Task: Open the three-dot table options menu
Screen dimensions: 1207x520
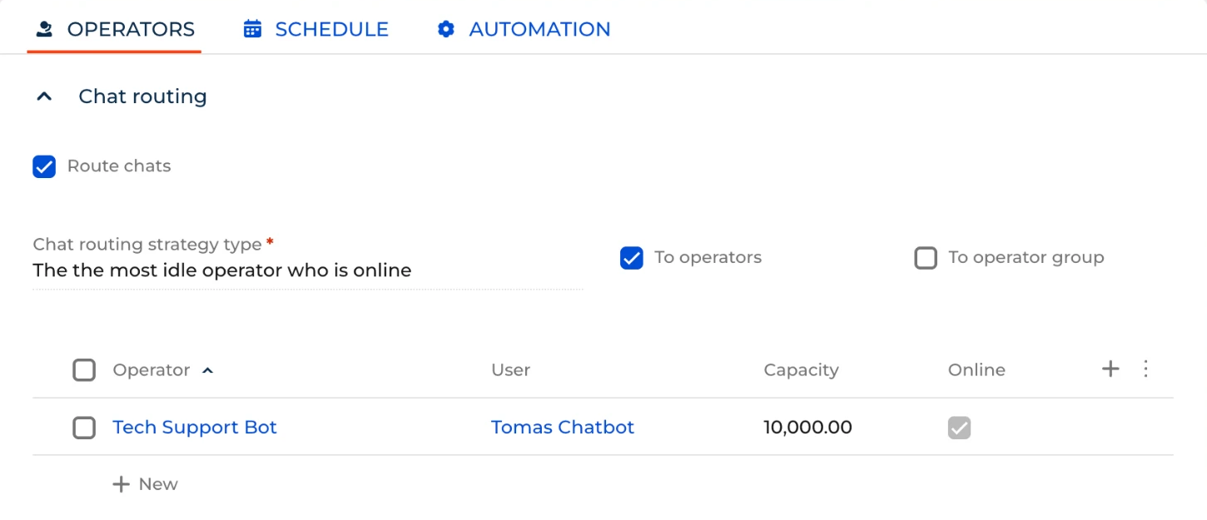Action: coord(1145,369)
